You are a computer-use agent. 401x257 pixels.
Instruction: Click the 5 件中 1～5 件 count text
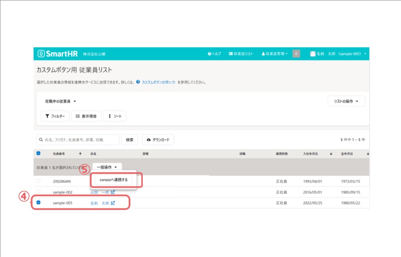[x=352, y=140]
